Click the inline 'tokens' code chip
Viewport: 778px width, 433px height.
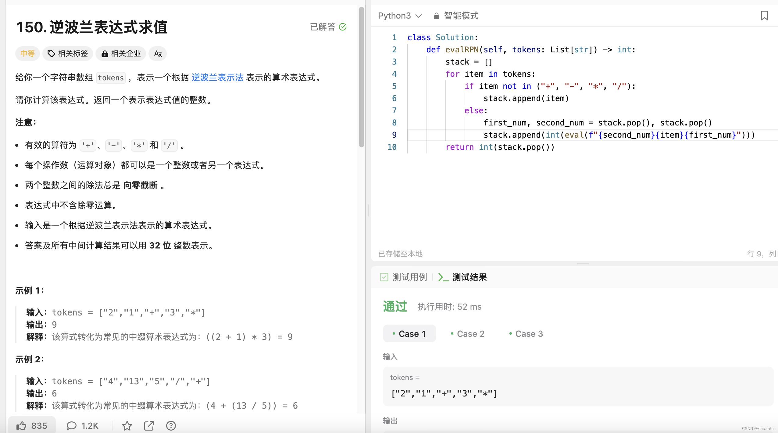click(x=111, y=78)
